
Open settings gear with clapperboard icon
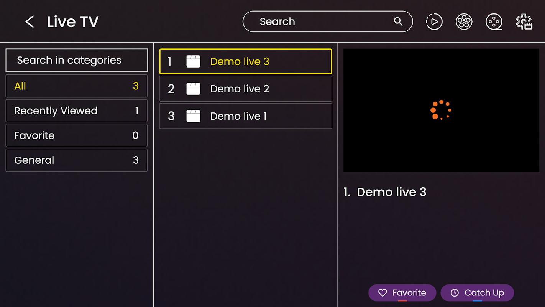click(524, 21)
